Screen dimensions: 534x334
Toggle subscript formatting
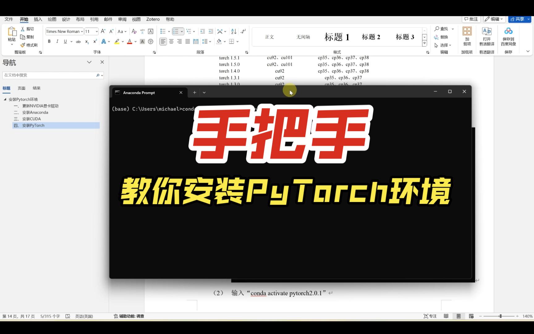pos(87,41)
